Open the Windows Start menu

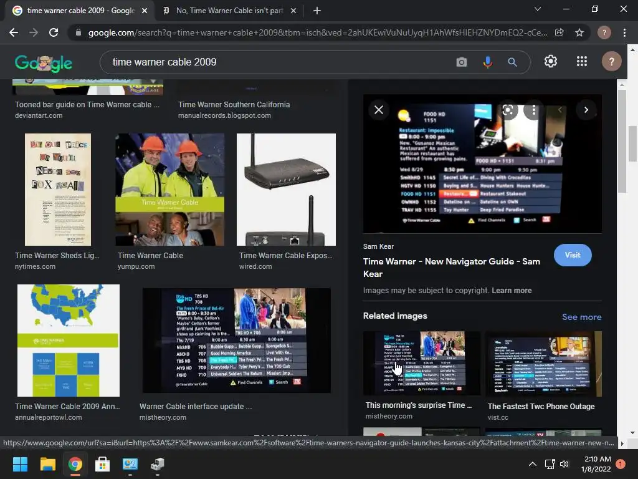tap(20, 464)
